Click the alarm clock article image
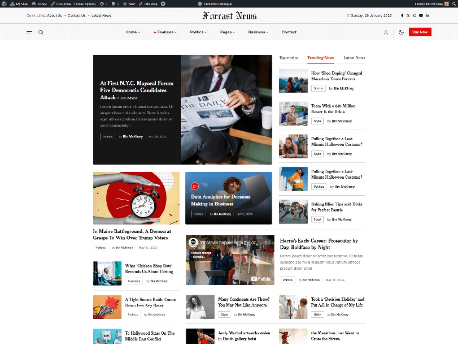 tap(136, 198)
